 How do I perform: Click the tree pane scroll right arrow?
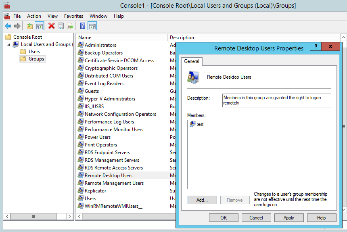coord(69,216)
